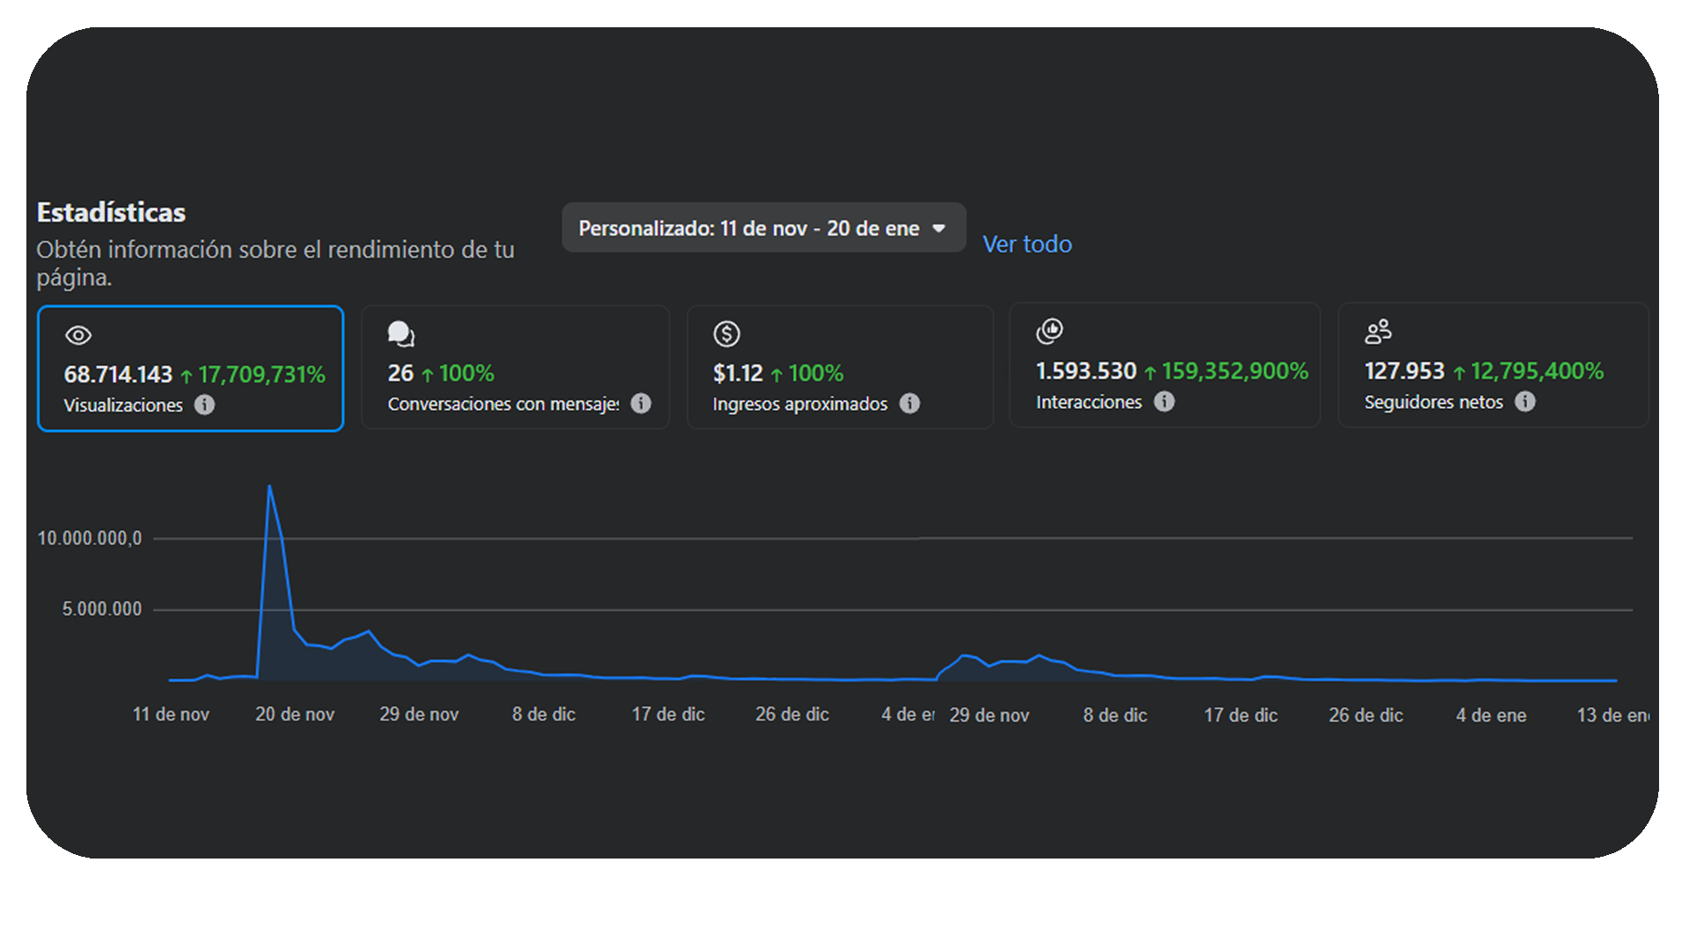Click the Ver todo link
1689x950 pixels.
tap(1027, 245)
